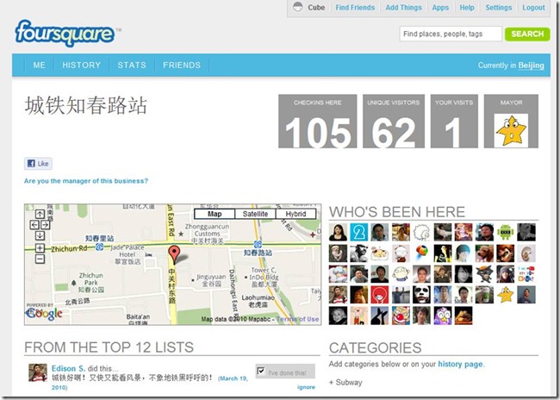560x400 pixels.
Task: Pan the map left with arrow
Action: pyautogui.click(x=34, y=224)
